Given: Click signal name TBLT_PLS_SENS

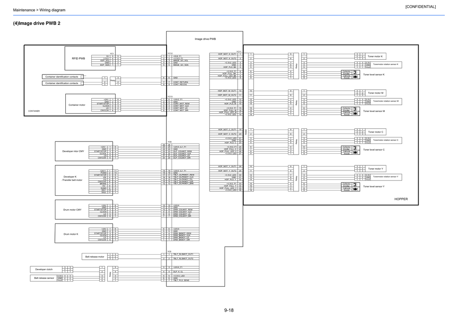Looking at the screenshot, I should click(181, 280).
